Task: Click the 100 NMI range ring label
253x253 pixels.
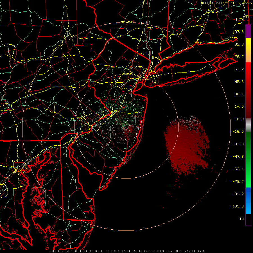Action: point(126,22)
